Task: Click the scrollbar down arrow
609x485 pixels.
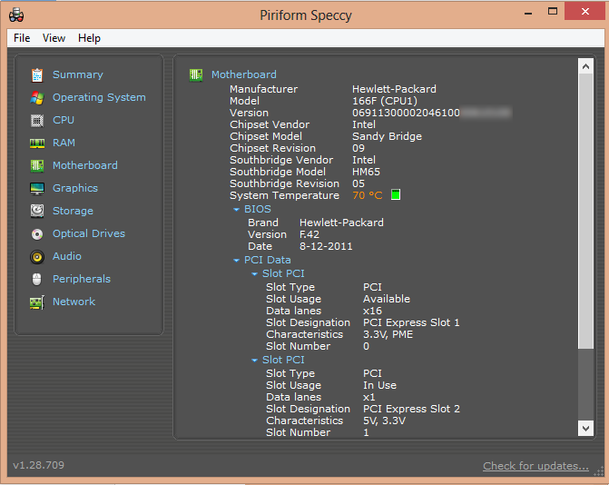Action: tap(585, 429)
